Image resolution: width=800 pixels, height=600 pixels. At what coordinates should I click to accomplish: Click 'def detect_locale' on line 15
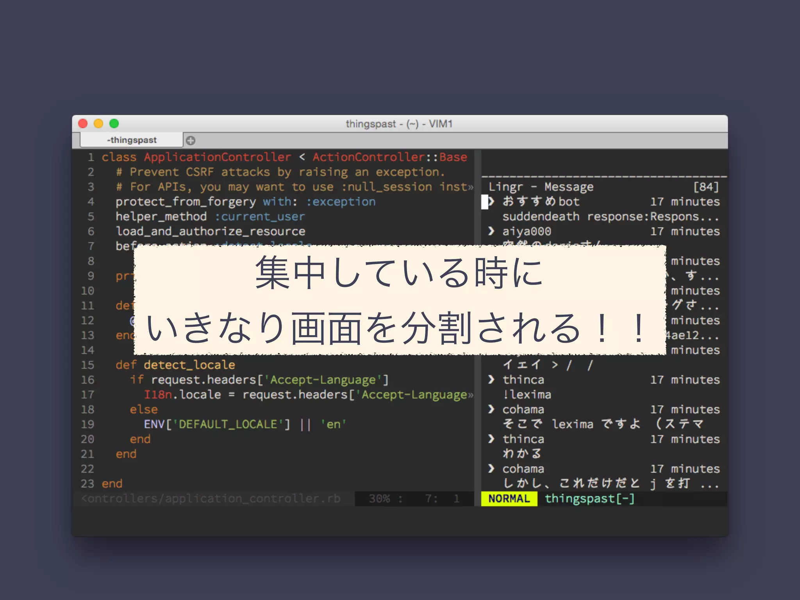click(175, 365)
